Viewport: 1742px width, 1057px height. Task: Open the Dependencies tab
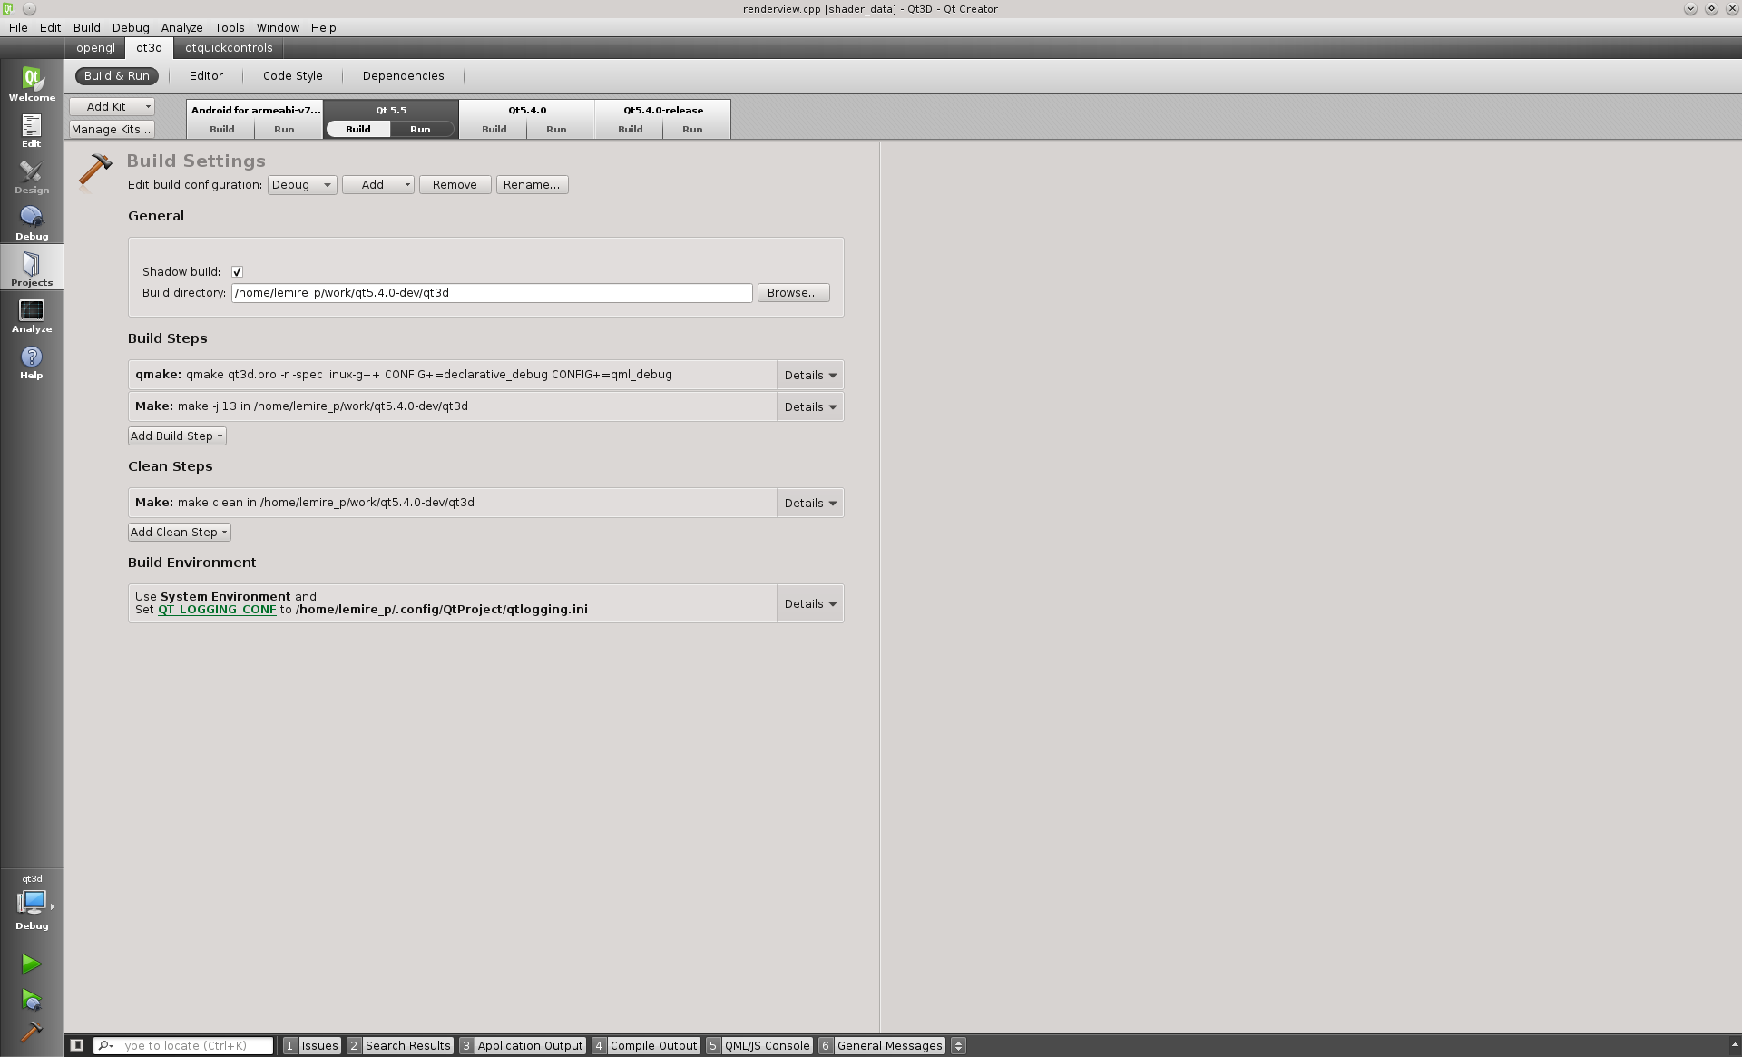click(x=403, y=75)
